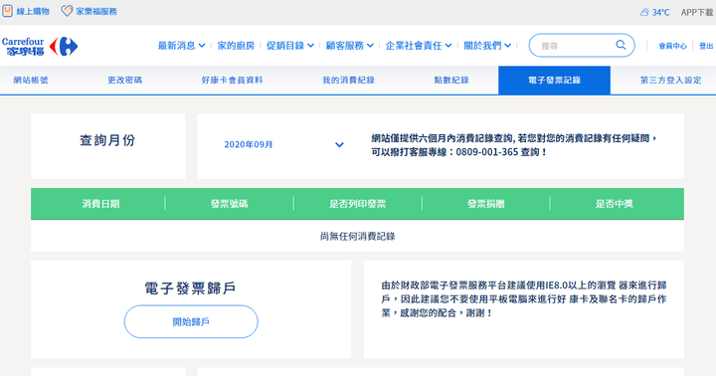Image resolution: width=716 pixels, height=376 pixels.
Task: Open the 好康卡會員資料 tab
Action: coord(232,80)
